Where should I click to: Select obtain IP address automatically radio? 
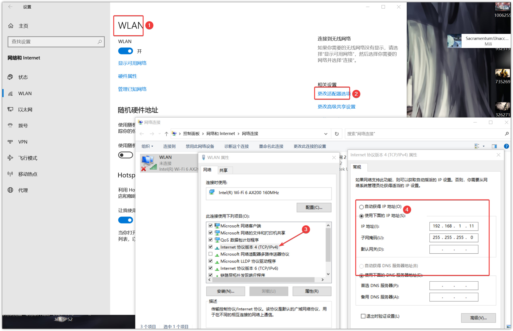[362, 207]
